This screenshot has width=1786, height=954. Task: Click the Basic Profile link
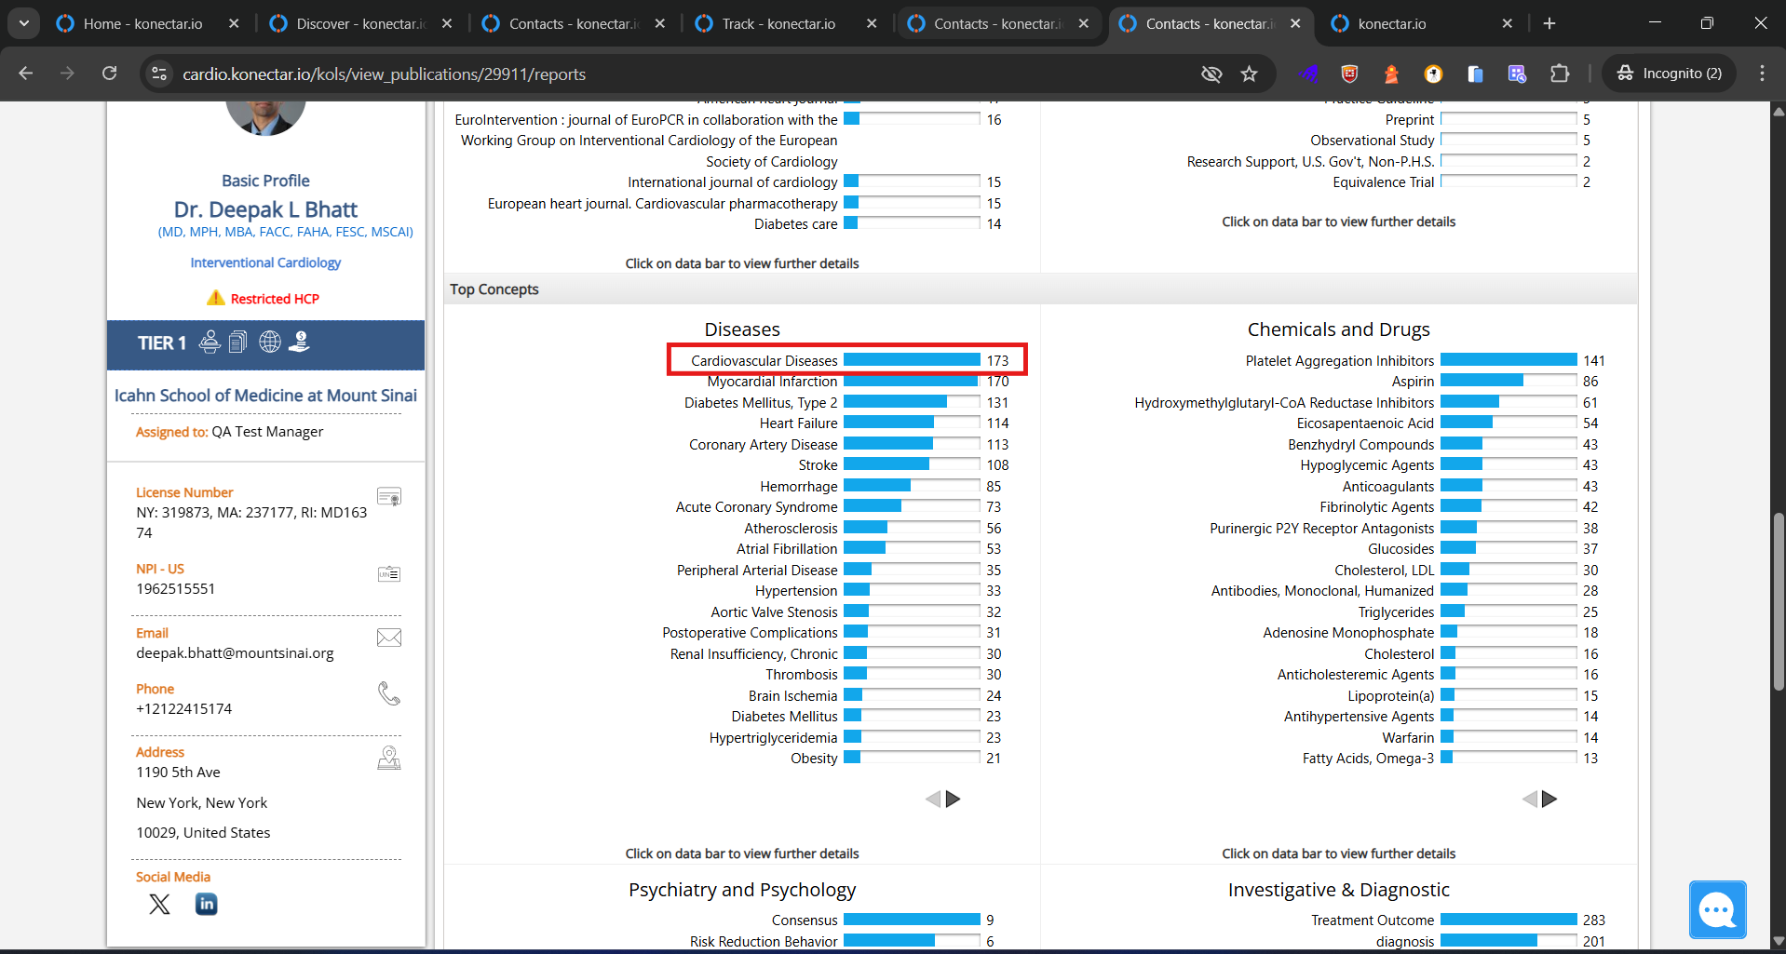pyautogui.click(x=265, y=181)
